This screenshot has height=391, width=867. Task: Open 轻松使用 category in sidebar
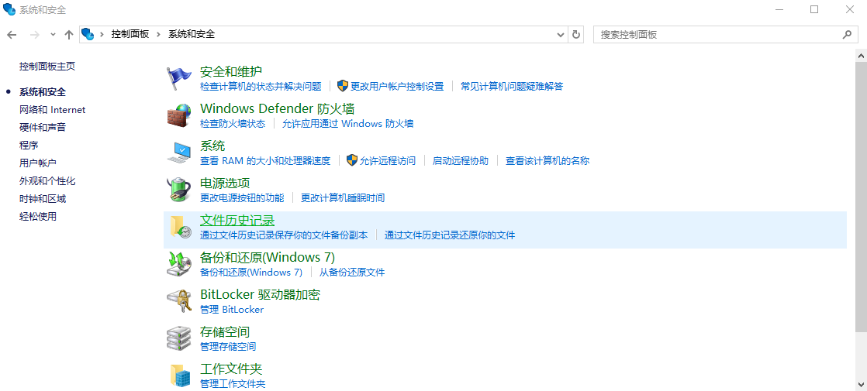[37, 216]
